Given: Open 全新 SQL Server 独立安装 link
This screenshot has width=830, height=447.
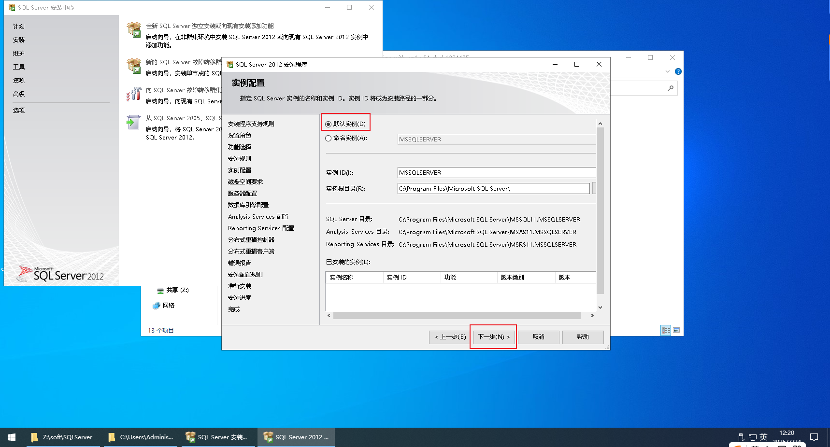Looking at the screenshot, I should tap(210, 26).
